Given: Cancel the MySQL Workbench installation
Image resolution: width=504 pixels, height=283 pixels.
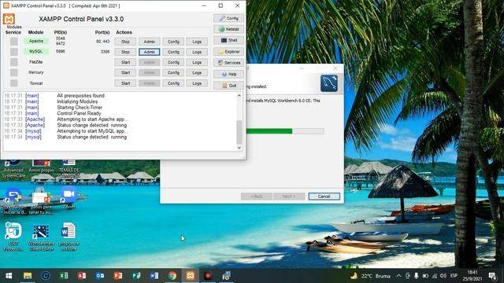Looking at the screenshot, I should coord(324,197).
